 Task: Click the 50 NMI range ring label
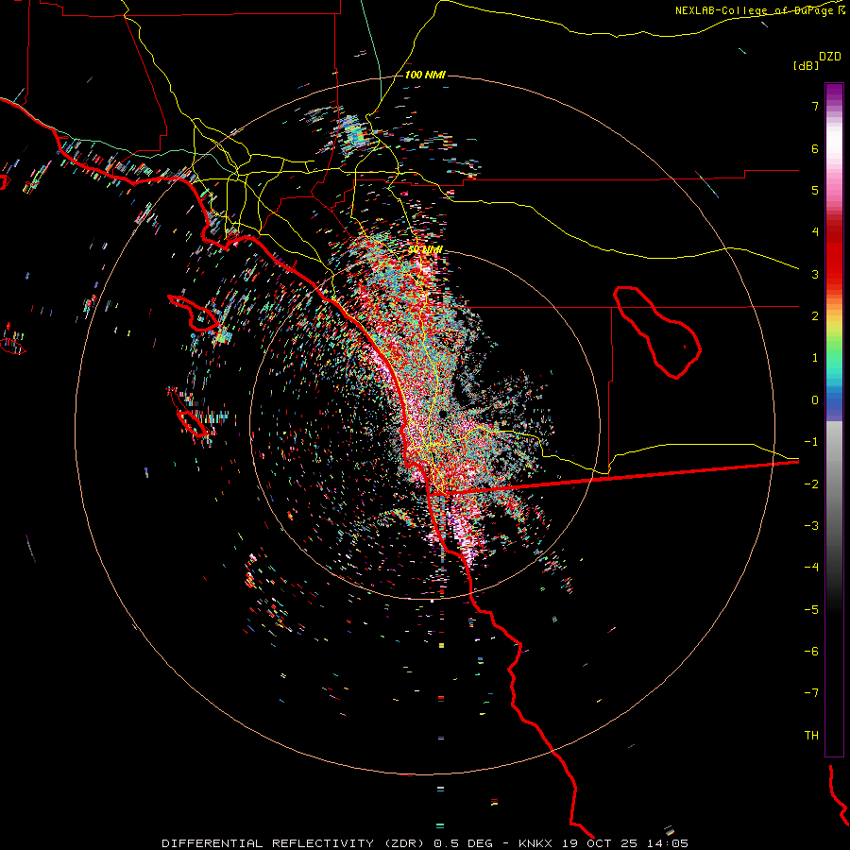pyautogui.click(x=426, y=249)
